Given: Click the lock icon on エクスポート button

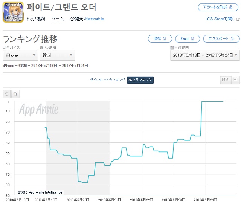Looking at the screenshot, I should (x=232, y=38).
